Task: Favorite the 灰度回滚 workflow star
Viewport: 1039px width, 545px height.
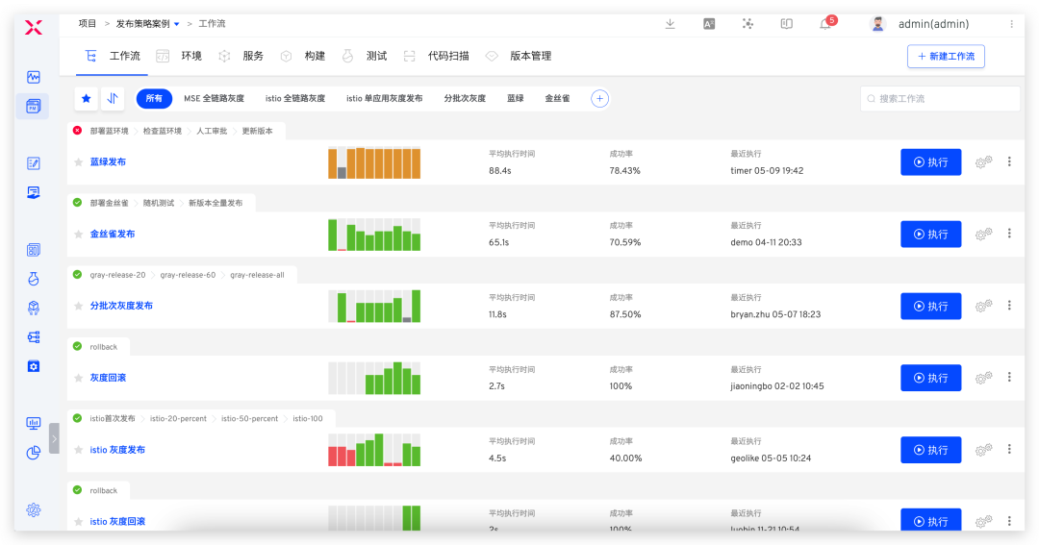Action: (78, 378)
